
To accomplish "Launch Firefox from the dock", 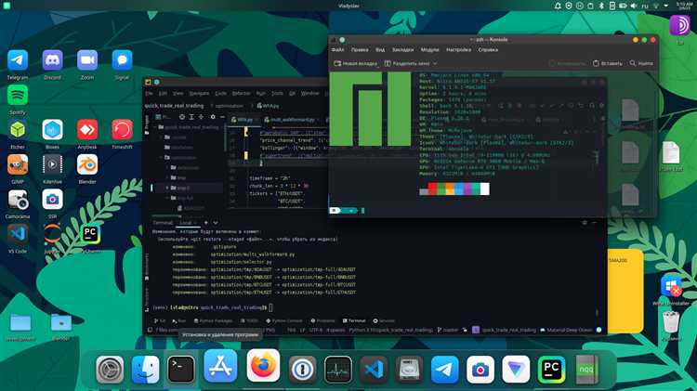I will 263,366.
